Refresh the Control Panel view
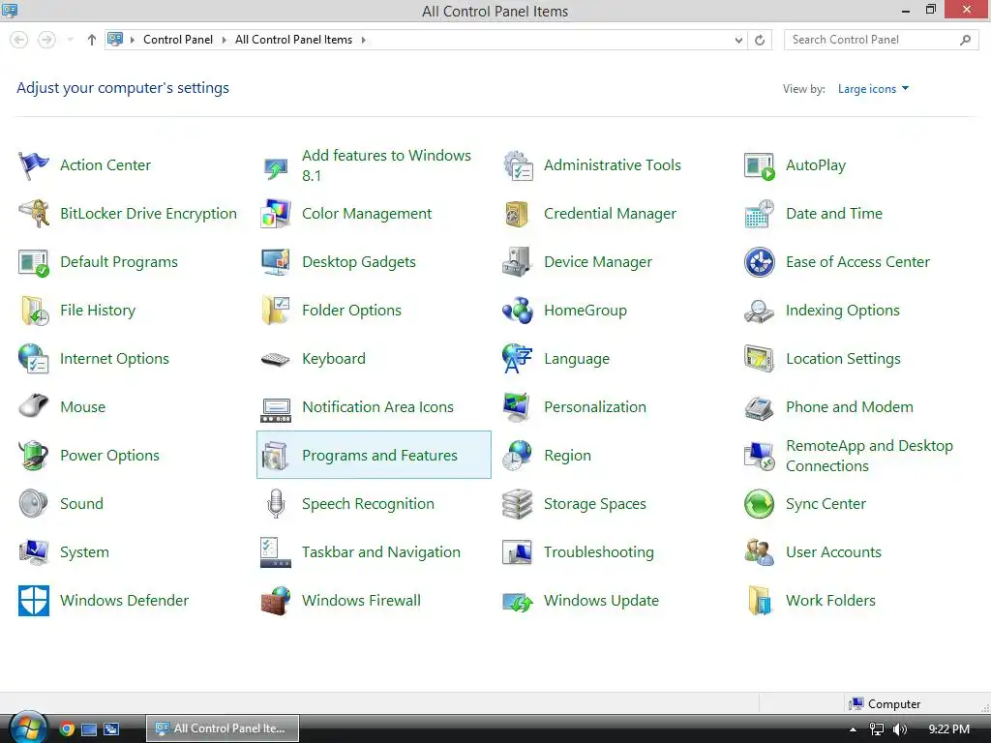The height and width of the screenshot is (743, 991). pyautogui.click(x=760, y=40)
